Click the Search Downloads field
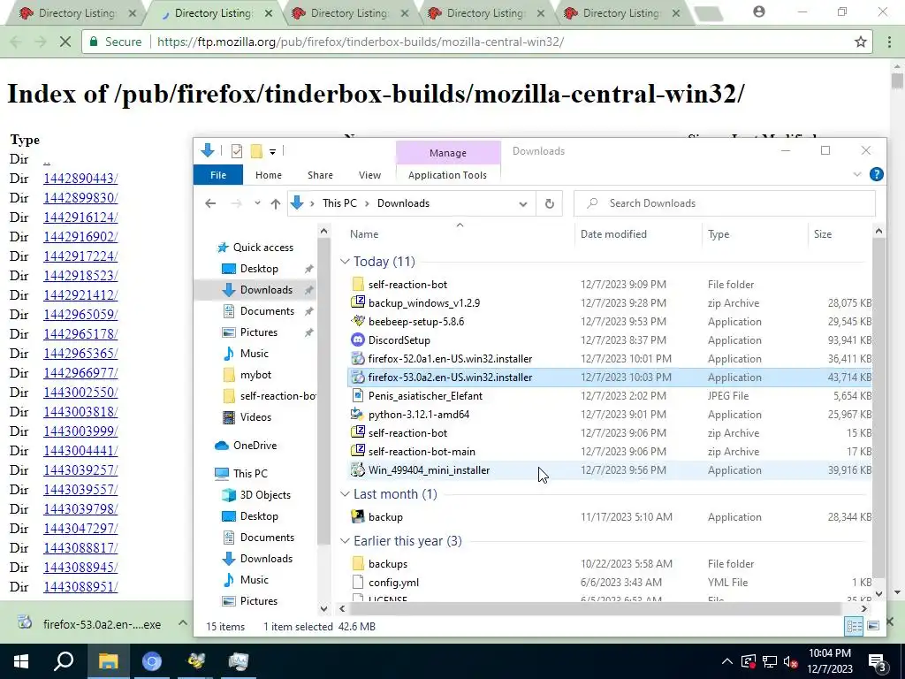Screen dimensions: 905x679 (x=725, y=203)
